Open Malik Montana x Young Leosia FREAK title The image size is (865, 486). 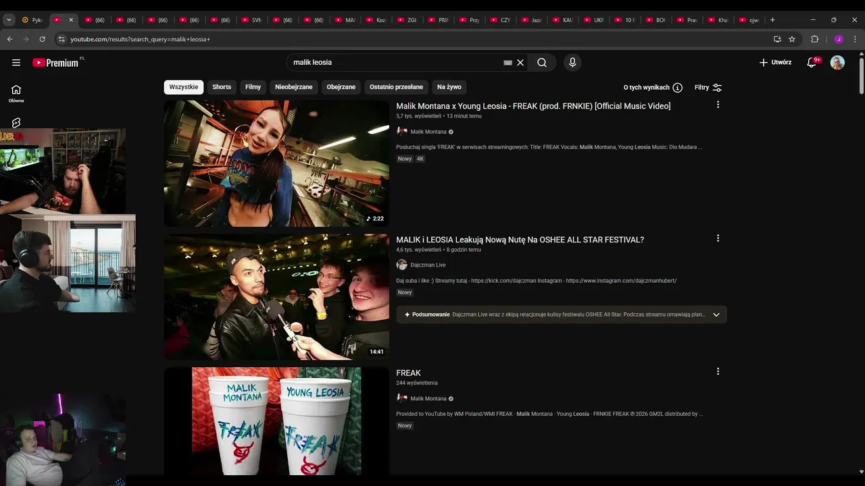pos(533,106)
